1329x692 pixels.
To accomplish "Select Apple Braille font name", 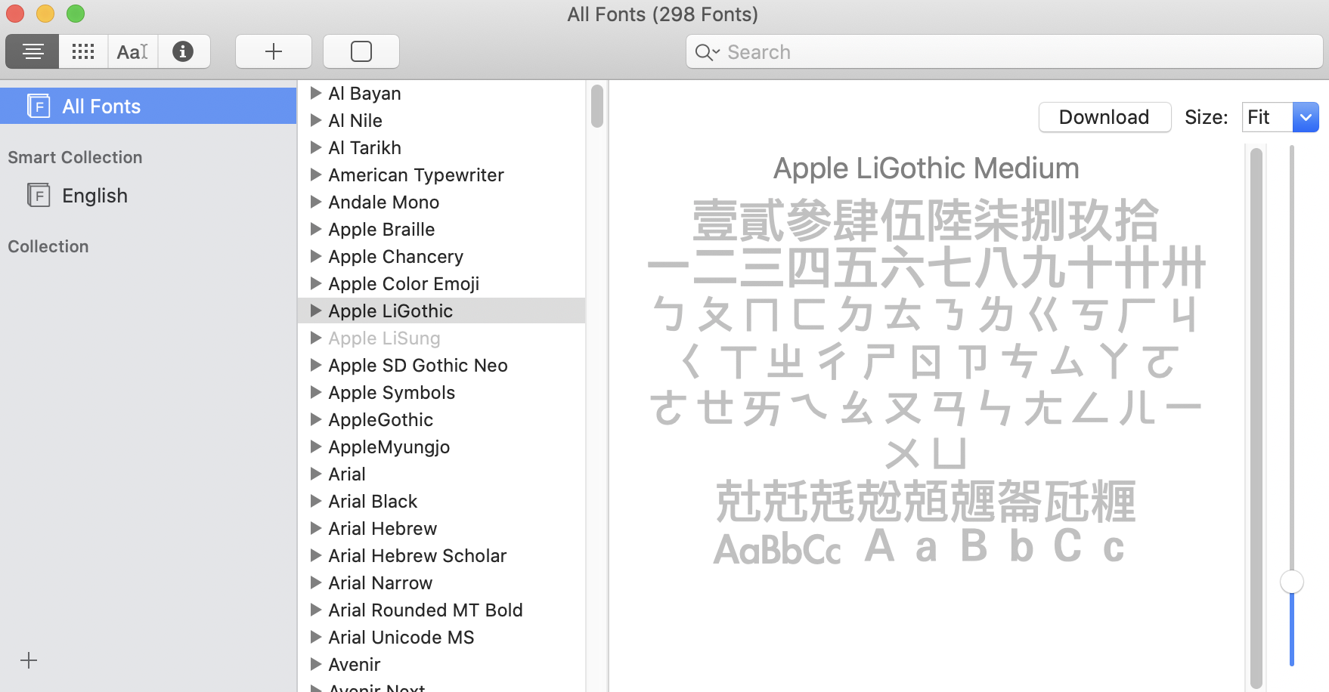I will pyautogui.click(x=381, y=229).
